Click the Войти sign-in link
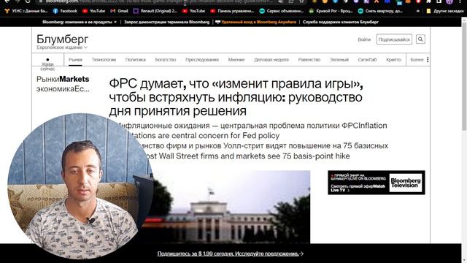467x263 pixels. [x=364, y=39]
